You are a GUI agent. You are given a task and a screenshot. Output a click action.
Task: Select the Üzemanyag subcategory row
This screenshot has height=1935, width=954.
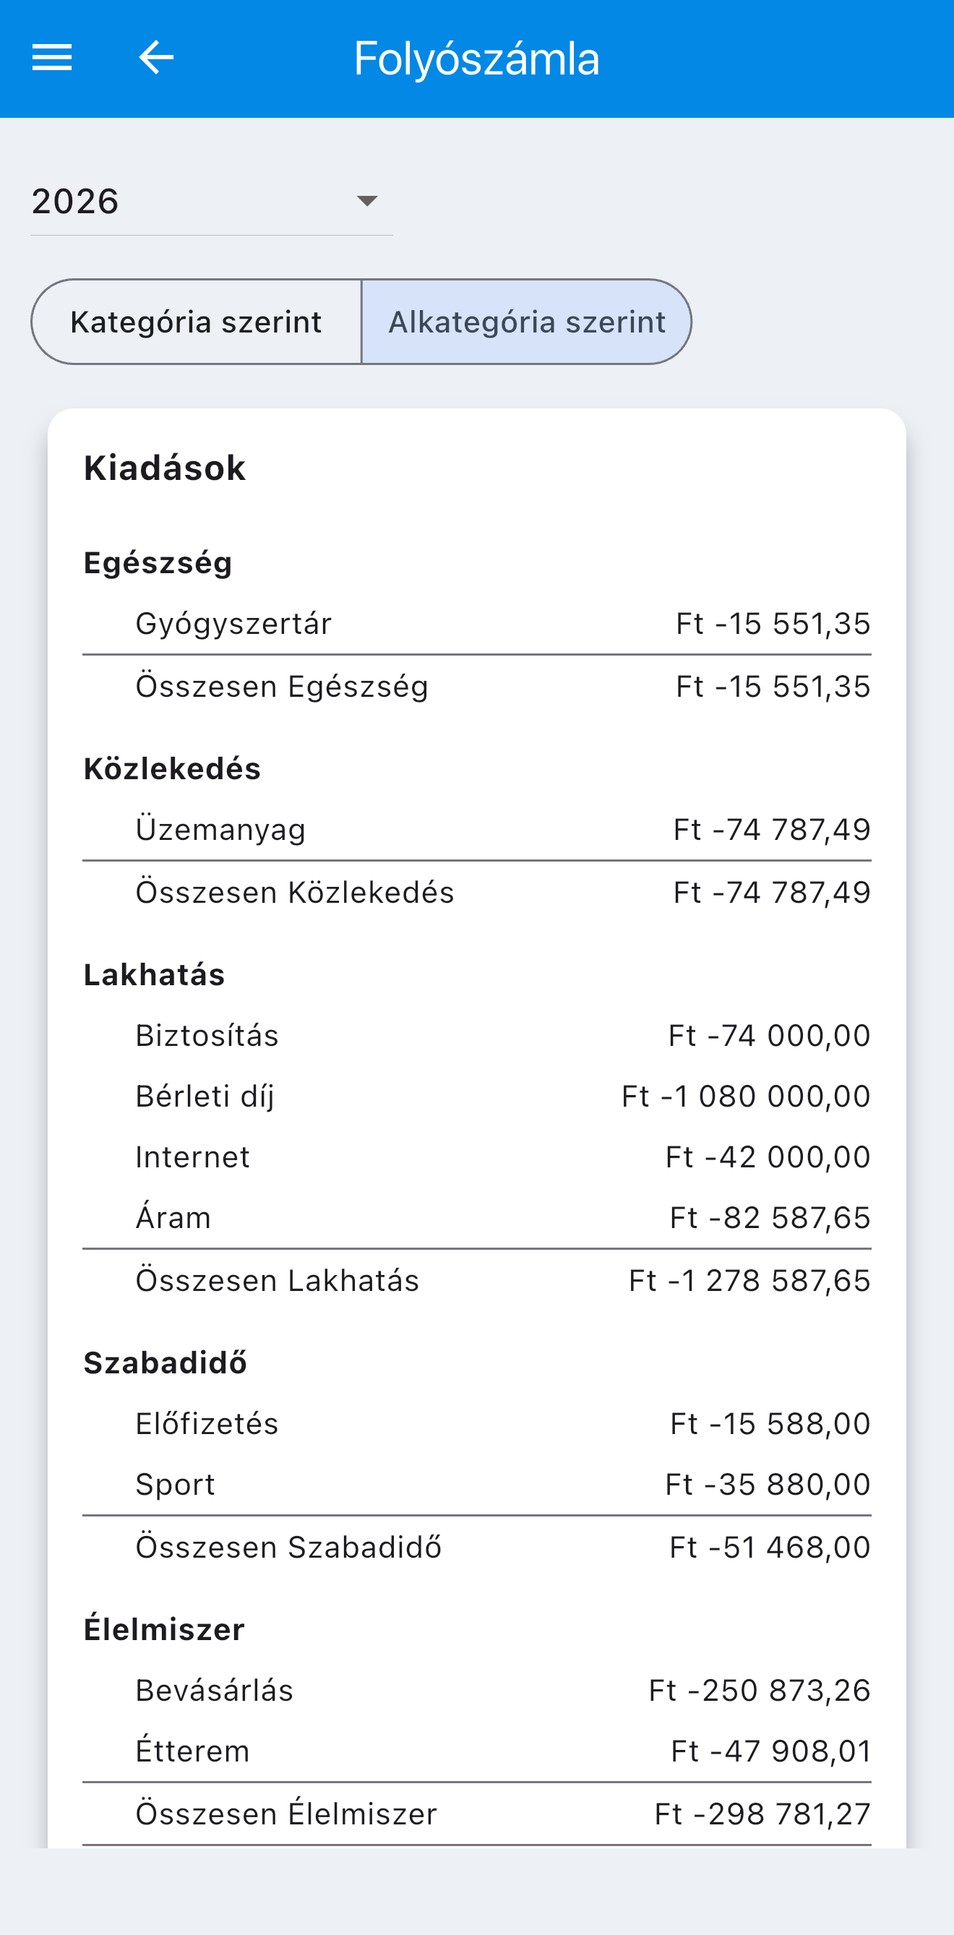[x=477, y=829]
